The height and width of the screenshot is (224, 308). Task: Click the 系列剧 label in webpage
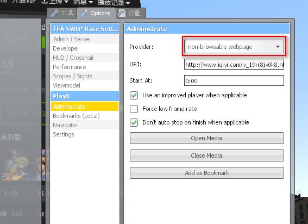11,137
